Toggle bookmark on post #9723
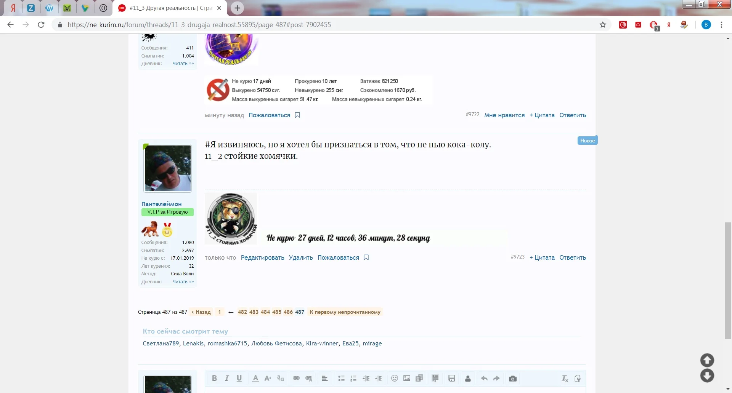The width and height of the screenshot is (732, 393). click(x=366, y=257)
